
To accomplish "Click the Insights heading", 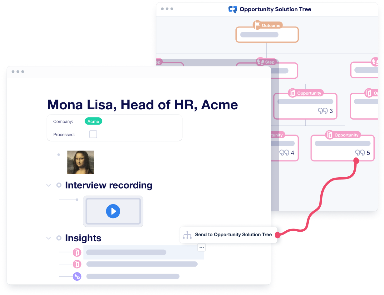I will tap(83, 238).
